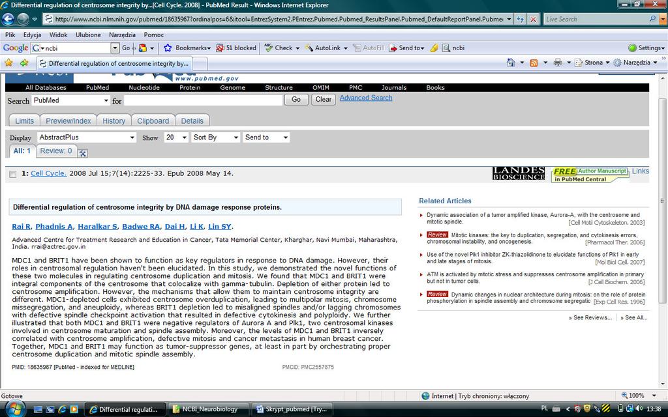Click the tools icon beside Review tab

(83, 153)
